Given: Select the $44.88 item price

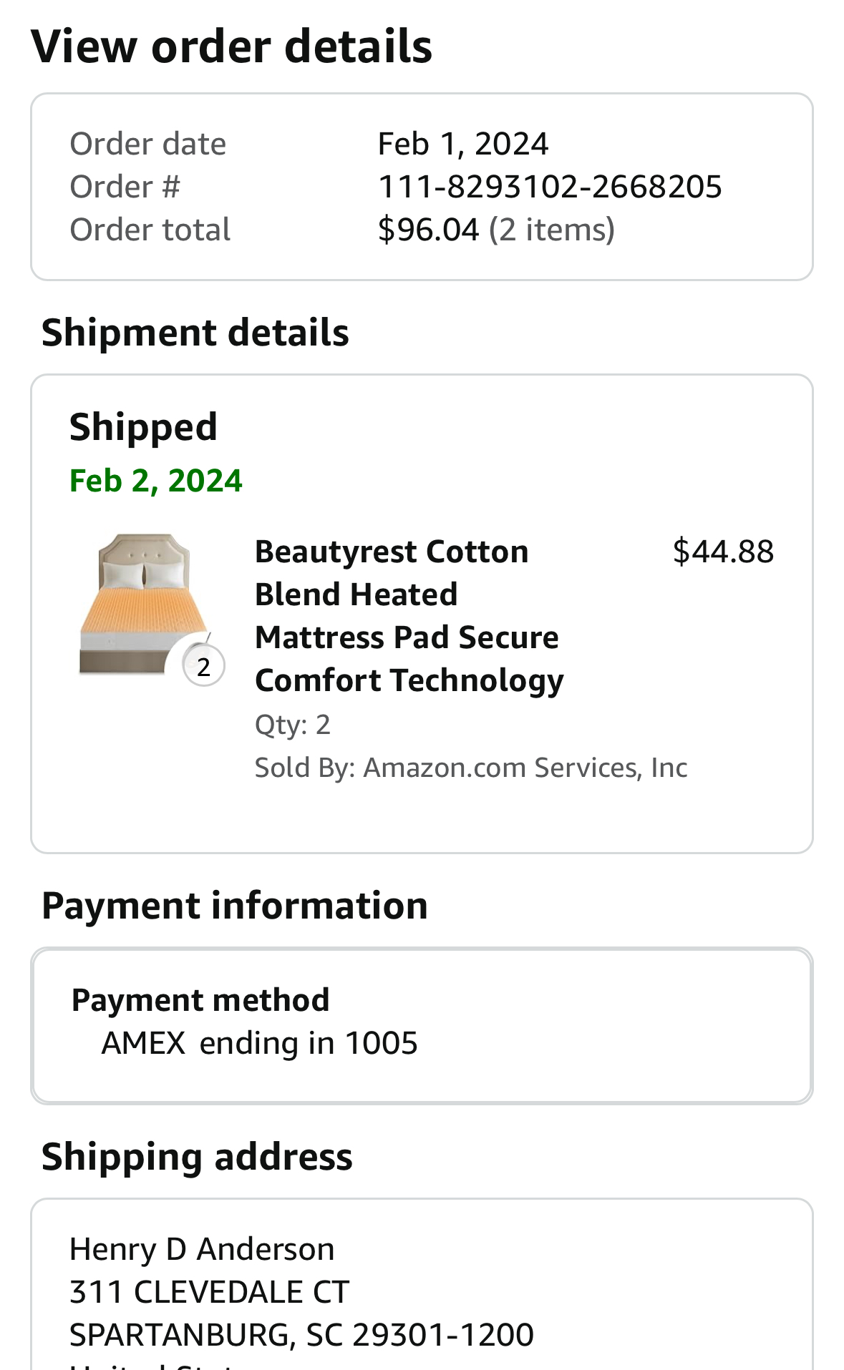Looking at the screenshot, I should point(723,552).
